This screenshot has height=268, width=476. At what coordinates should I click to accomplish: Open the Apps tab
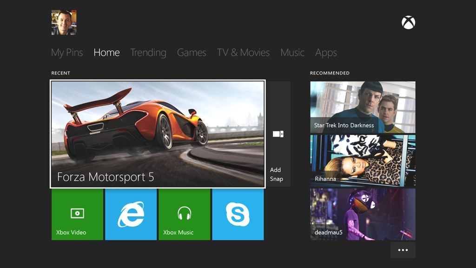coord(326,53)
